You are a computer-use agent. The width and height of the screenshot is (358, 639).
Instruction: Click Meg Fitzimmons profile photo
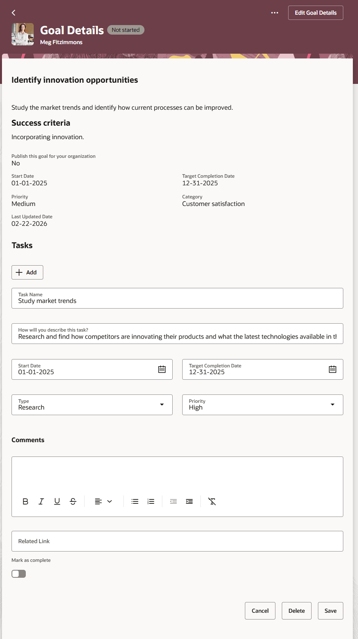(23, 34)
